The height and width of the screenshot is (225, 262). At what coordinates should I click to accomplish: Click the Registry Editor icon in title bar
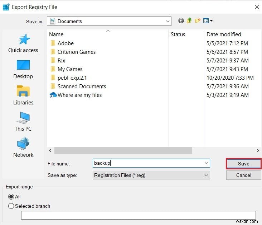pos(6,7)
